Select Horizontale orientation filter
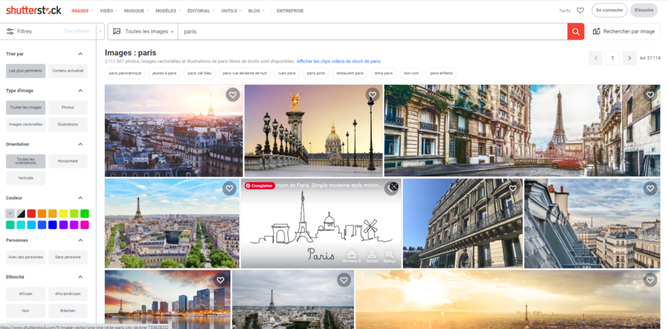The height and width of the screenshot is (329, 668). click(x=68, y=161)
